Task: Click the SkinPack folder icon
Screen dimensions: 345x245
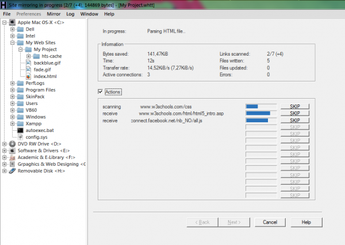Action: pyautogui.click(x=21, y=96)
